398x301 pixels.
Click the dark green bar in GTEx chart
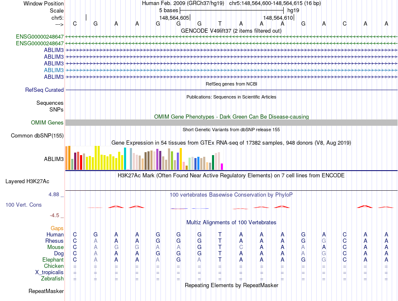tap(213, 162)
